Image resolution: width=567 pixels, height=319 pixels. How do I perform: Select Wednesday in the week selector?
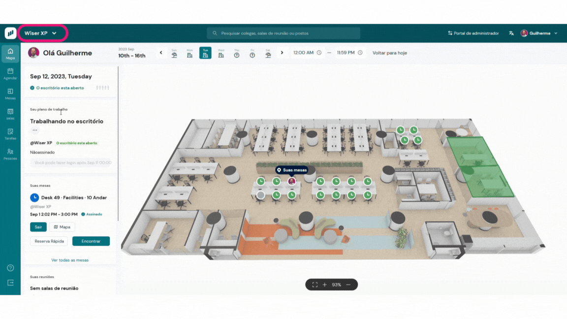(221, 53)
